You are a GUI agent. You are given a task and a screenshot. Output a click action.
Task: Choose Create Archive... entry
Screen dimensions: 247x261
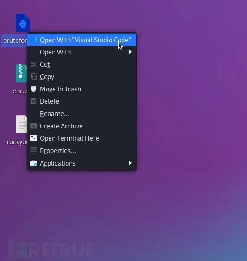(x=82, y=126)
